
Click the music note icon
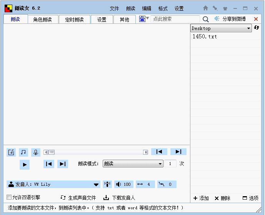23,152
